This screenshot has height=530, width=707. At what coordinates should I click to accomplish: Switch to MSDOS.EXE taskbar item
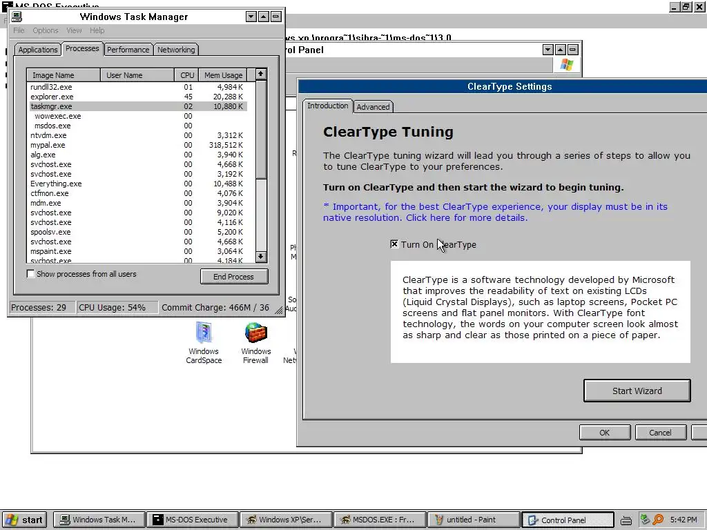[380, 520]
